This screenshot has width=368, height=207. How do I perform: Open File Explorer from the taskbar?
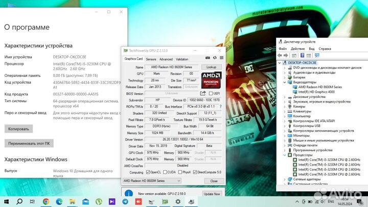72,201
